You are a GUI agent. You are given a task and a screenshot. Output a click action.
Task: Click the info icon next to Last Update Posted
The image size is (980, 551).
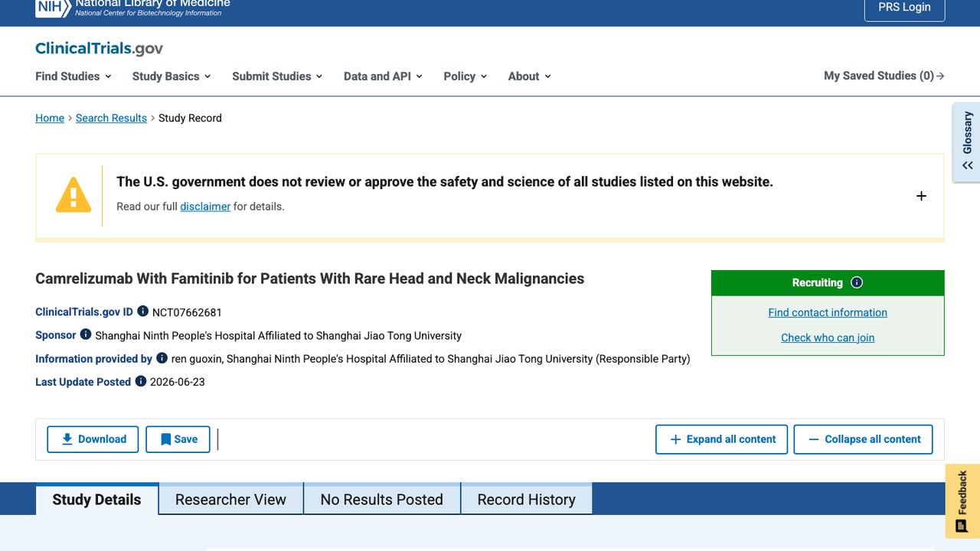(141, 381)
